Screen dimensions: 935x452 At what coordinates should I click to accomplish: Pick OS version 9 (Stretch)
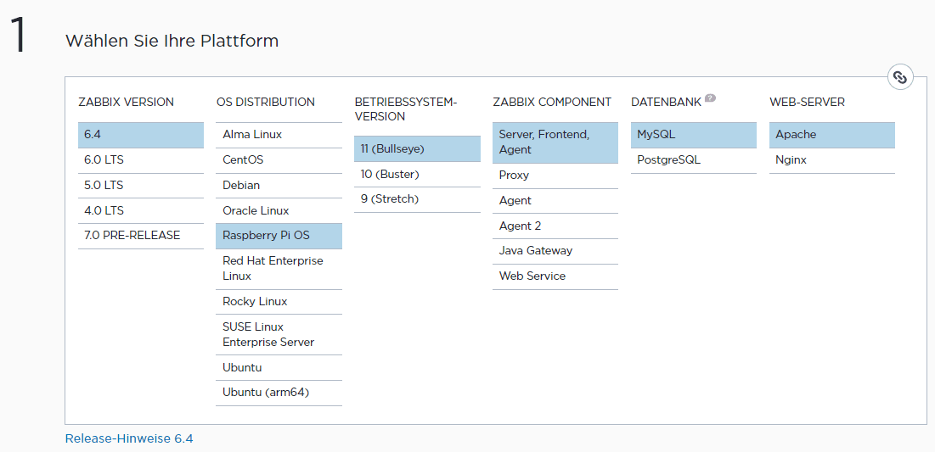(416, 199)
